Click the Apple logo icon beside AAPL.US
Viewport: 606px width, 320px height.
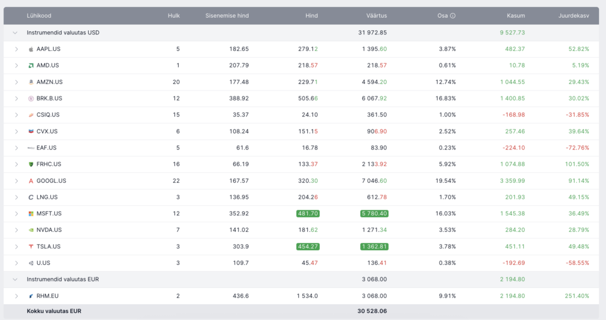[31, 49]
